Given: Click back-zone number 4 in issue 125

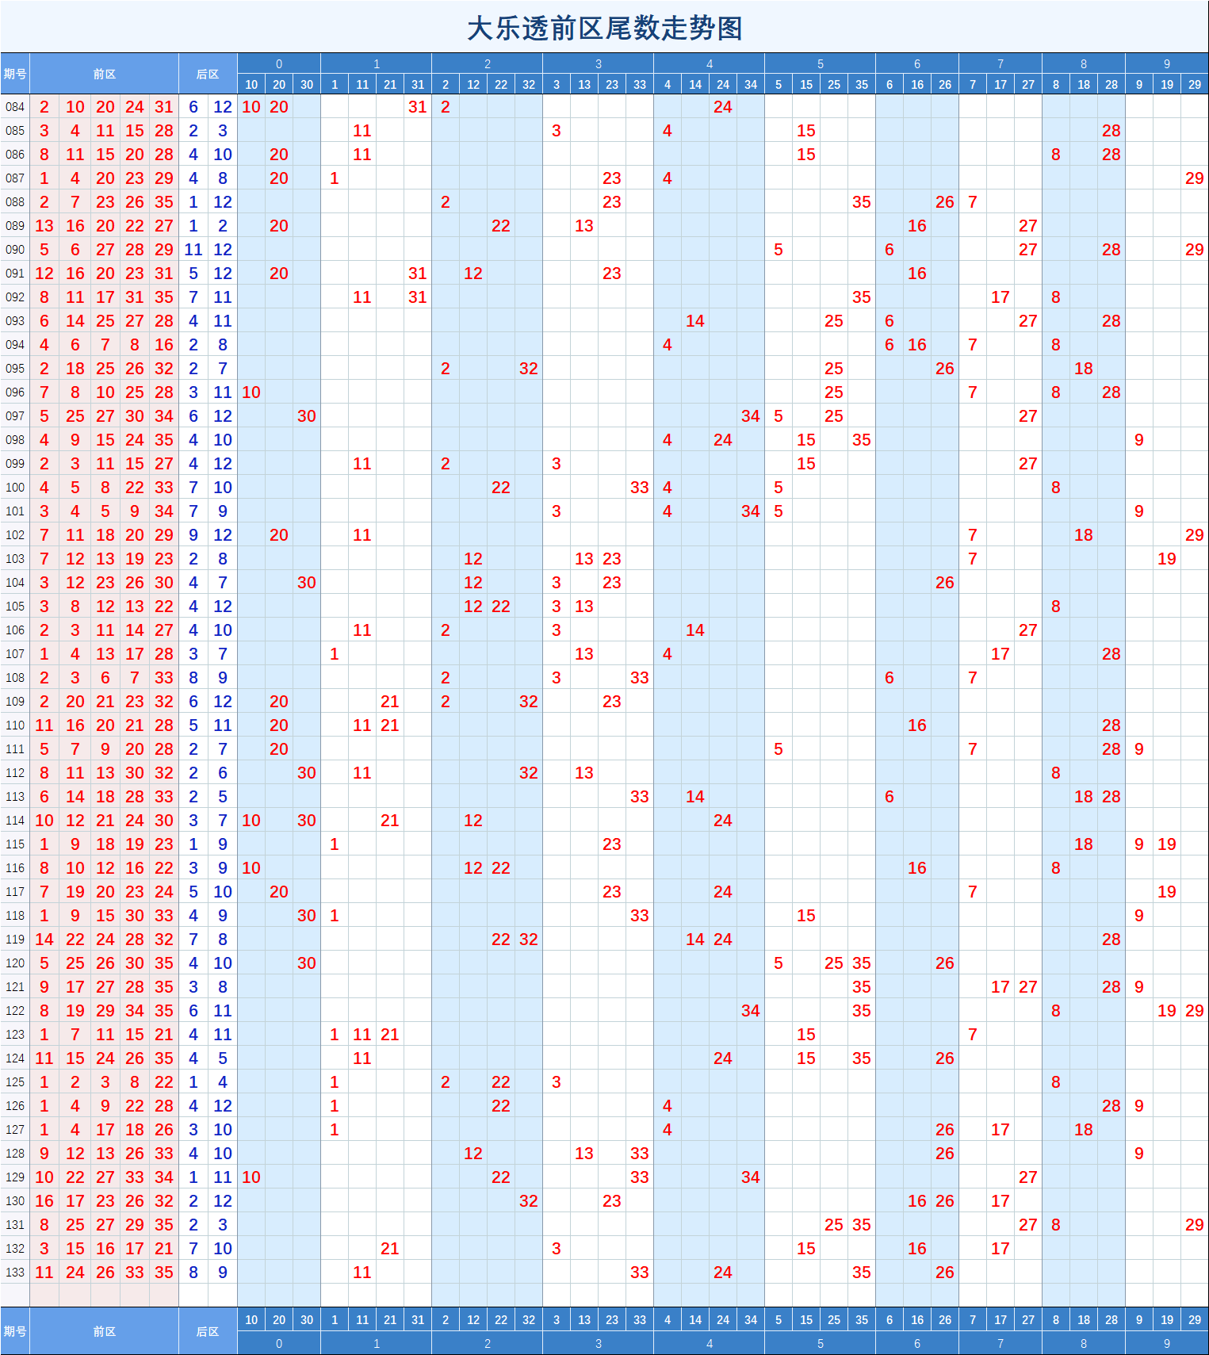Looking at the screenshot, I should tap(223, 1082).
